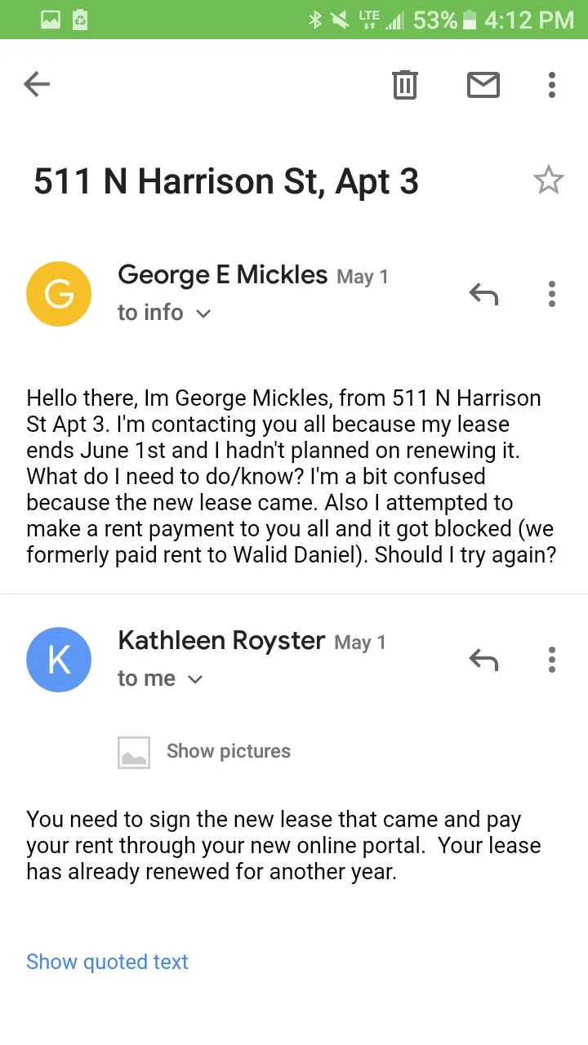This screenshot has height=1045, width=588.
Task: Tap the sender name George E Mickles
Action: click(222, 275)
